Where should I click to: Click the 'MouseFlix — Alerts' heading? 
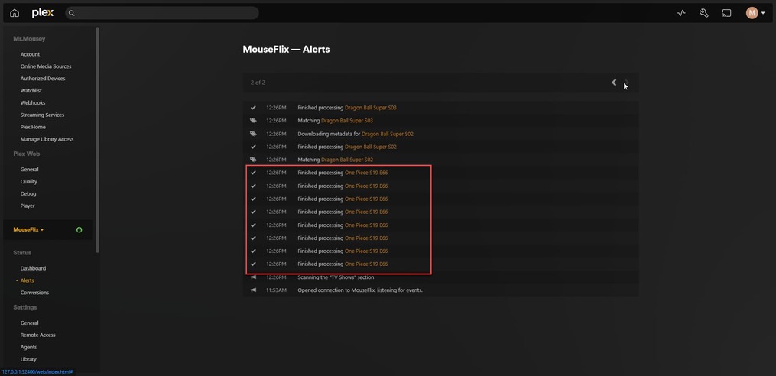coord(286,50)
